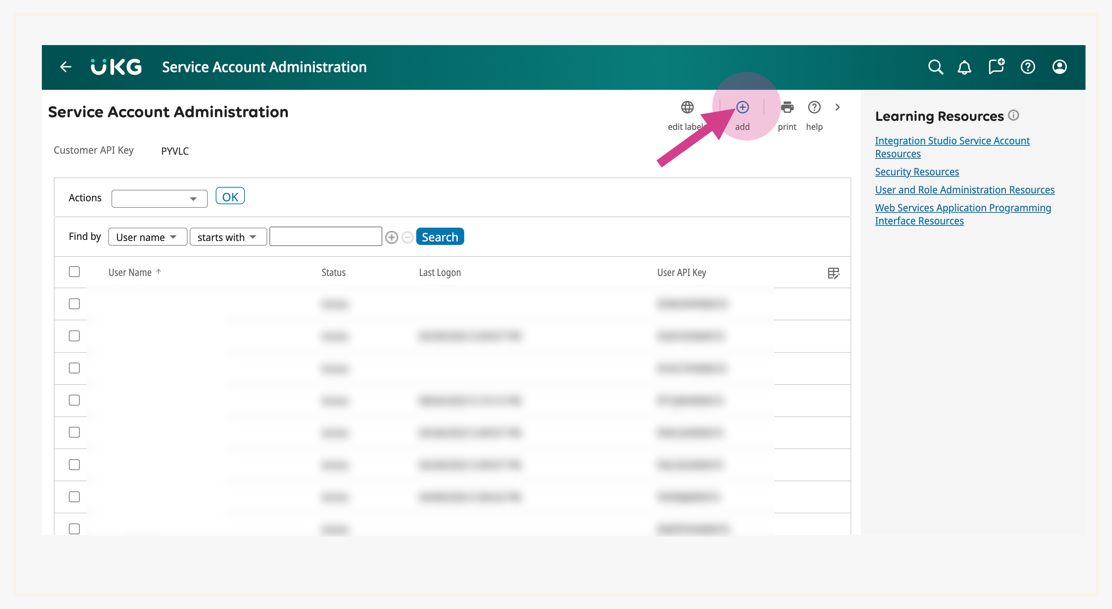Click the edit labels globe icon

coord(687,108)
